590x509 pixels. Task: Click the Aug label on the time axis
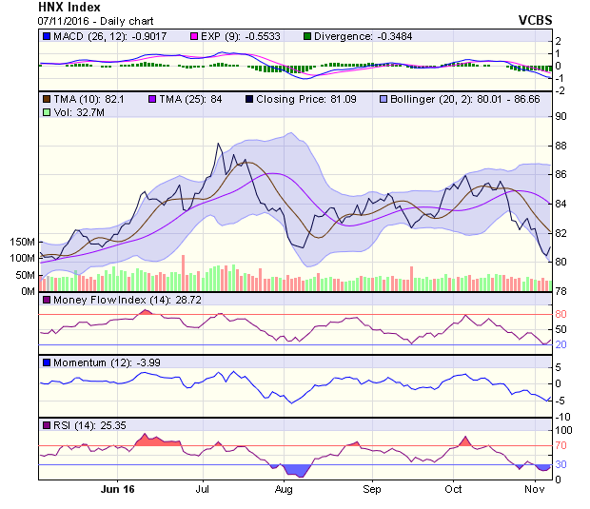[283, 489]
